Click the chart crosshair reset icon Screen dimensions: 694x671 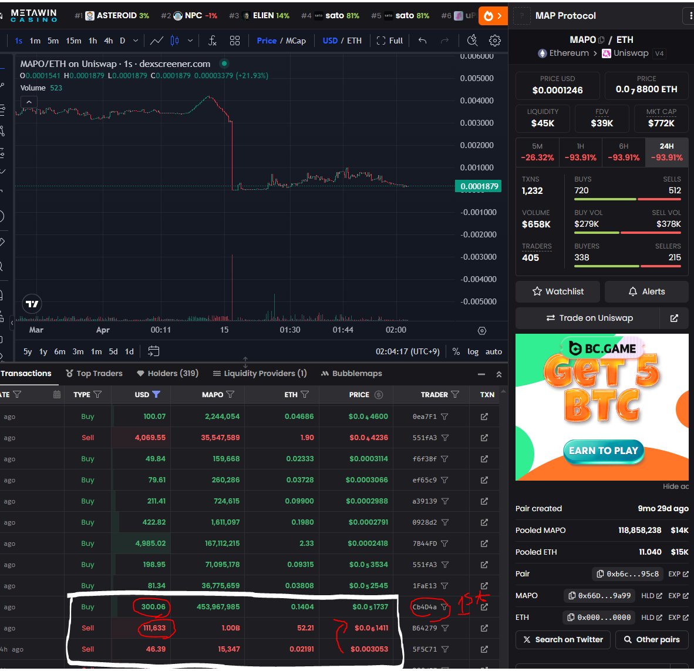482,330
